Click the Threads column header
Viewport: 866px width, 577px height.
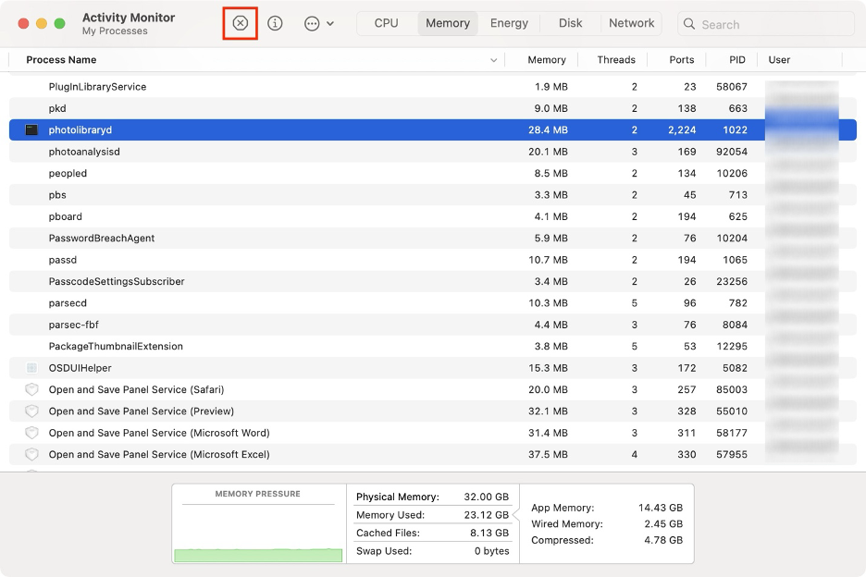pyautogui.click(x=616, y=60)
